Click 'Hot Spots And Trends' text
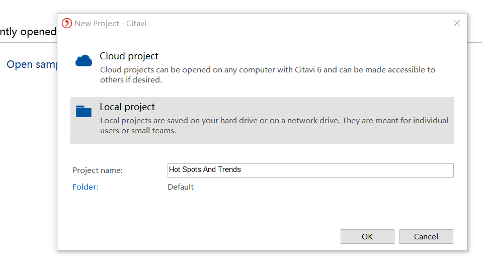This screenshot has height=261, width=482. (205, 169)
